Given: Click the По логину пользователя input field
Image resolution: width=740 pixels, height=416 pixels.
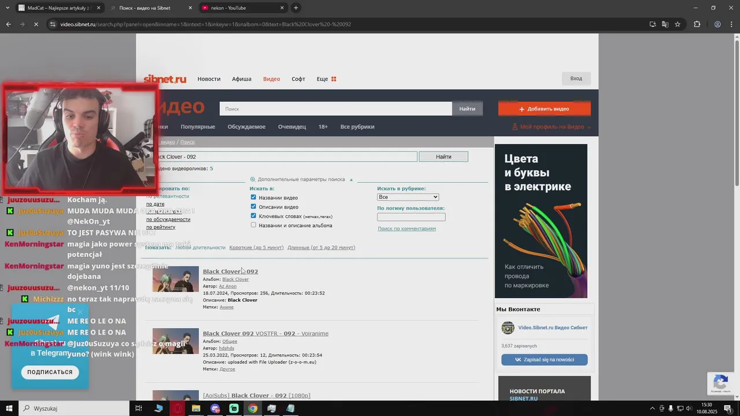Looking at the screenshot, I should point(411,217).
